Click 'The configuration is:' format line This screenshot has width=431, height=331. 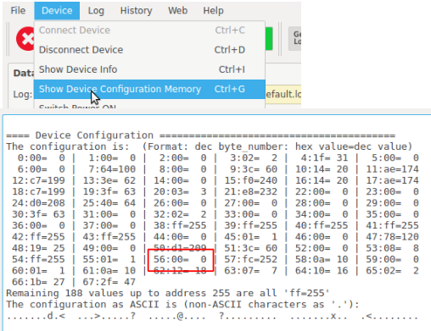pos(210,146)
